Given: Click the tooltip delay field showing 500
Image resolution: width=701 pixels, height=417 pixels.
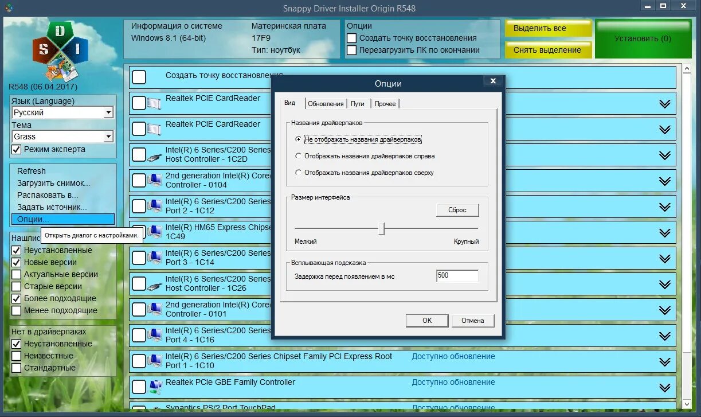Looking at the screenshot, I should pos(457,276).
